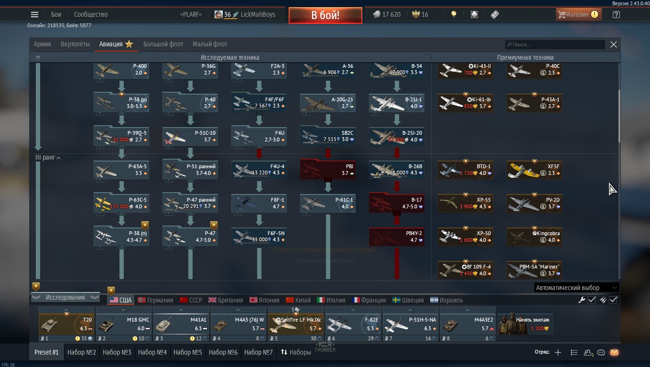Select the СССР nation

pos(191,300)
